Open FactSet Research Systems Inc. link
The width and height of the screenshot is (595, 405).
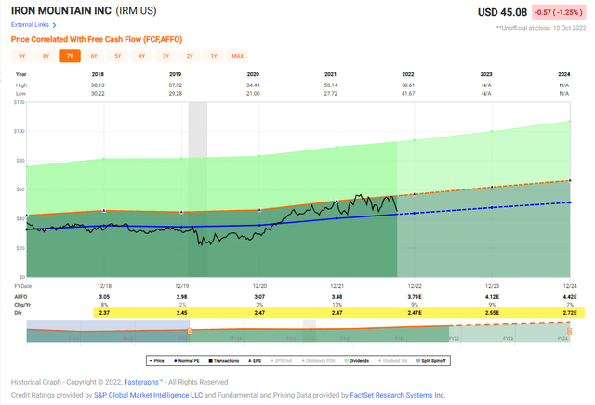398,395
